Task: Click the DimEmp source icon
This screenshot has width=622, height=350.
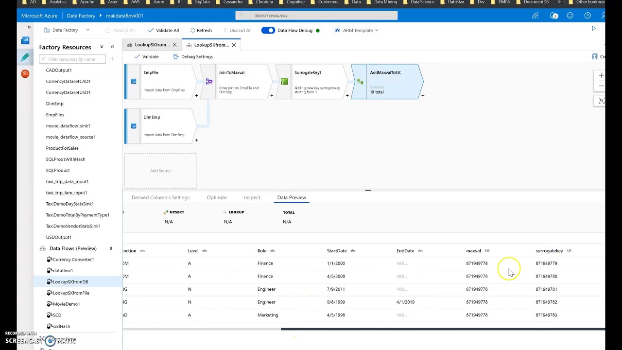Action: [x=134, y=126]
